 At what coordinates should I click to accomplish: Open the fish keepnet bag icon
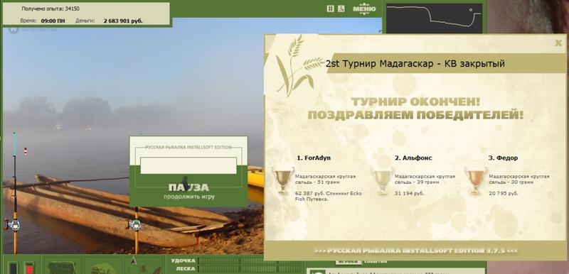click(x=103, y=268)
